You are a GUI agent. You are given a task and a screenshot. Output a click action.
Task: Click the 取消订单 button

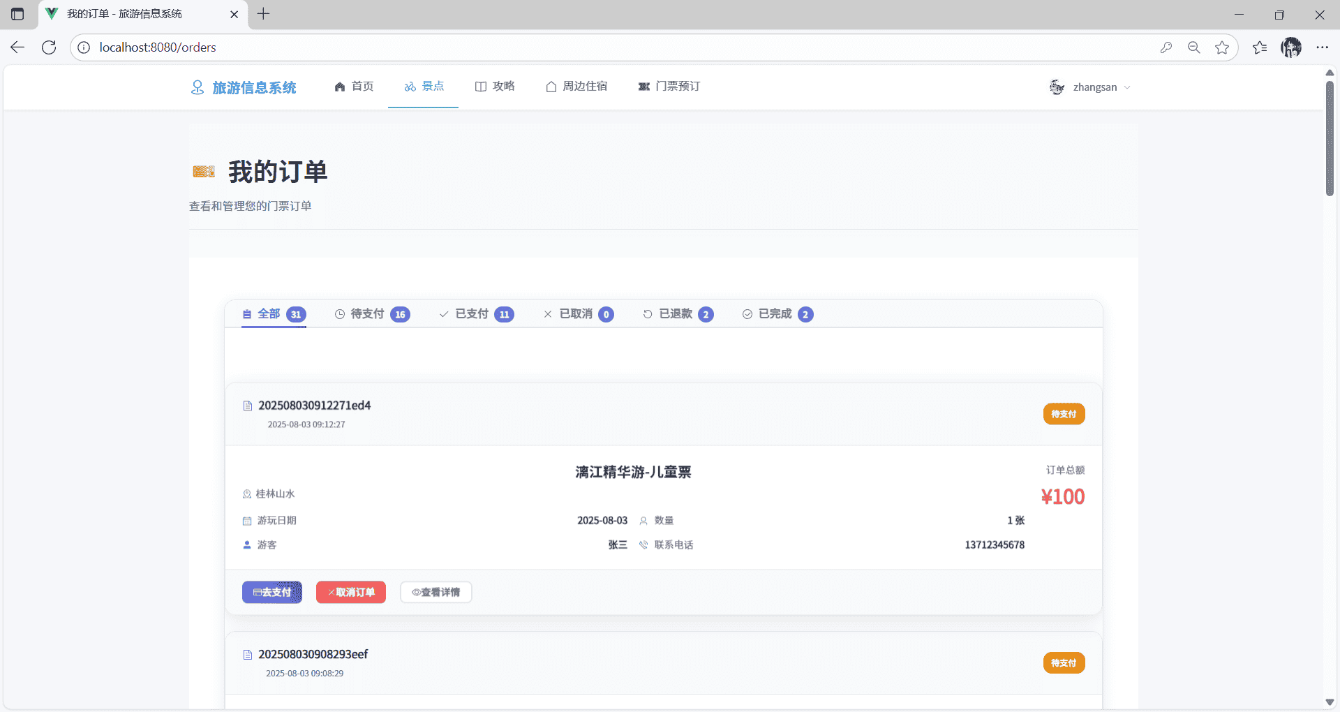point(351,593)
